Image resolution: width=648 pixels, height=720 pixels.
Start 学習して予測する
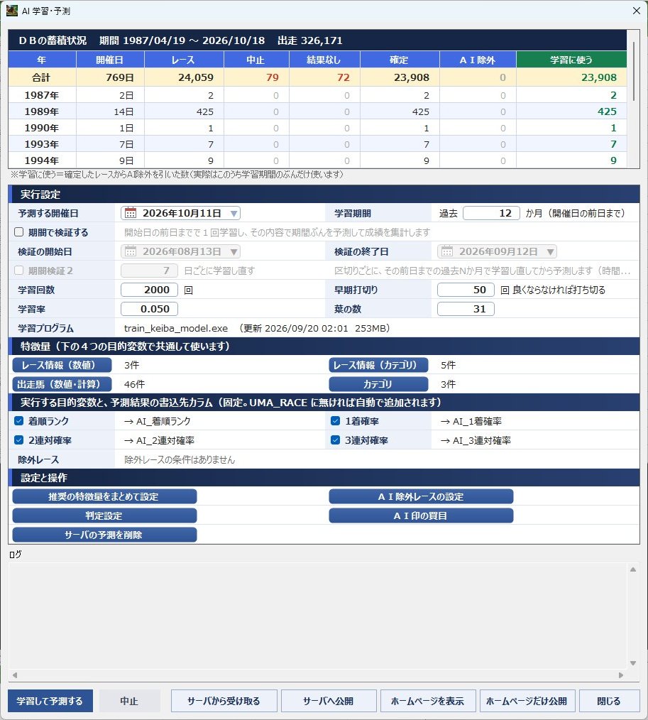pyautogui.click(x=50, y=701)
